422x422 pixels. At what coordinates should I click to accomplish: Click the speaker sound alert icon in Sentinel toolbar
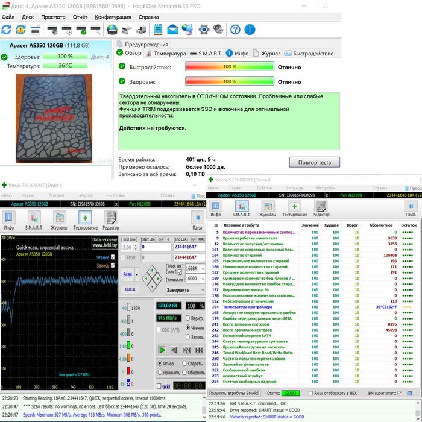pos(218,30)
